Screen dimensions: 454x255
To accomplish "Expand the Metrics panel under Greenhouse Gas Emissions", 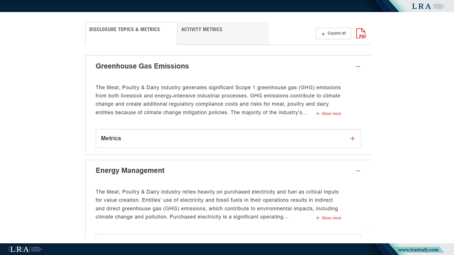I will 111,138.
